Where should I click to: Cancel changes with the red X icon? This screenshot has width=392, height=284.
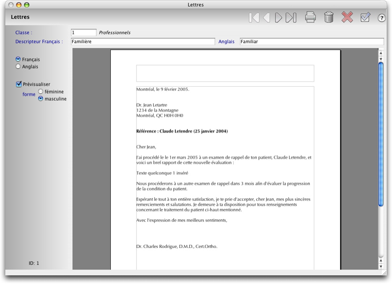[x=347, y=17]
